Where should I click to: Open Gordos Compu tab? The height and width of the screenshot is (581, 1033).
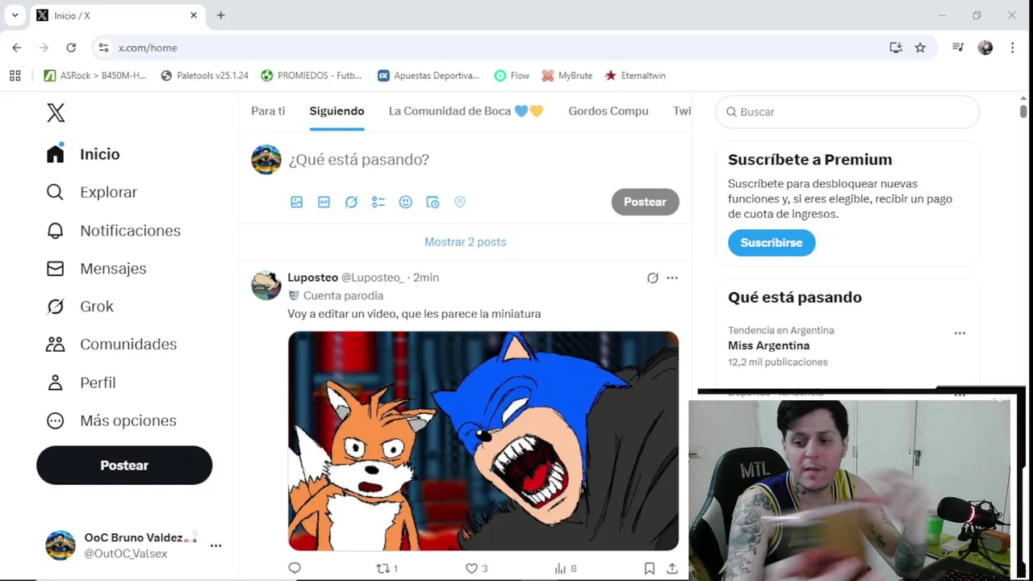click(609, 111)
